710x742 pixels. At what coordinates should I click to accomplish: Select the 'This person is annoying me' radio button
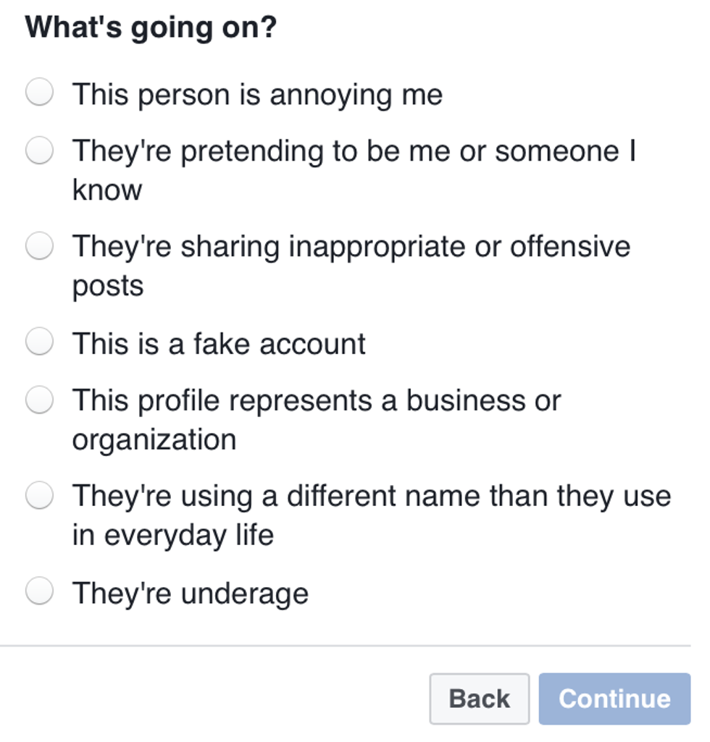(x=39, y=93)
